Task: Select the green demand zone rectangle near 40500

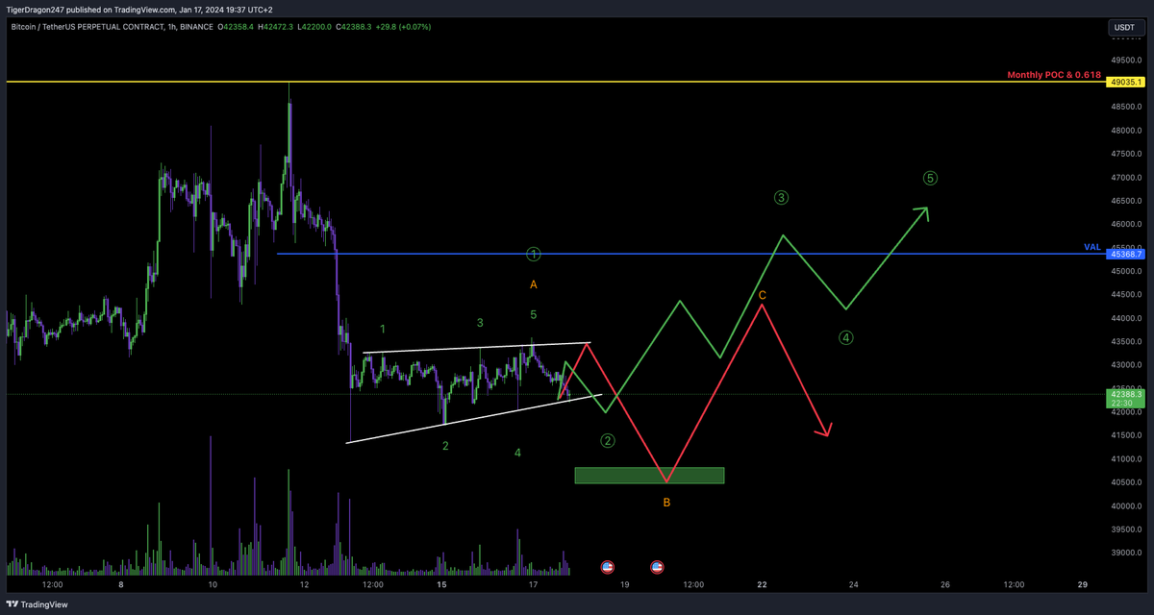Action: pyautogui.click(x=649, y=476)
